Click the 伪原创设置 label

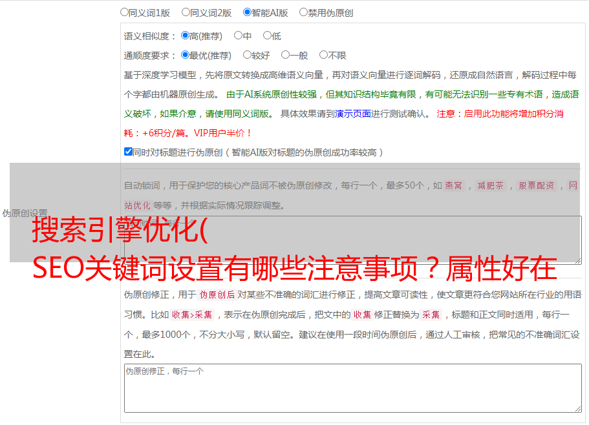25,213
